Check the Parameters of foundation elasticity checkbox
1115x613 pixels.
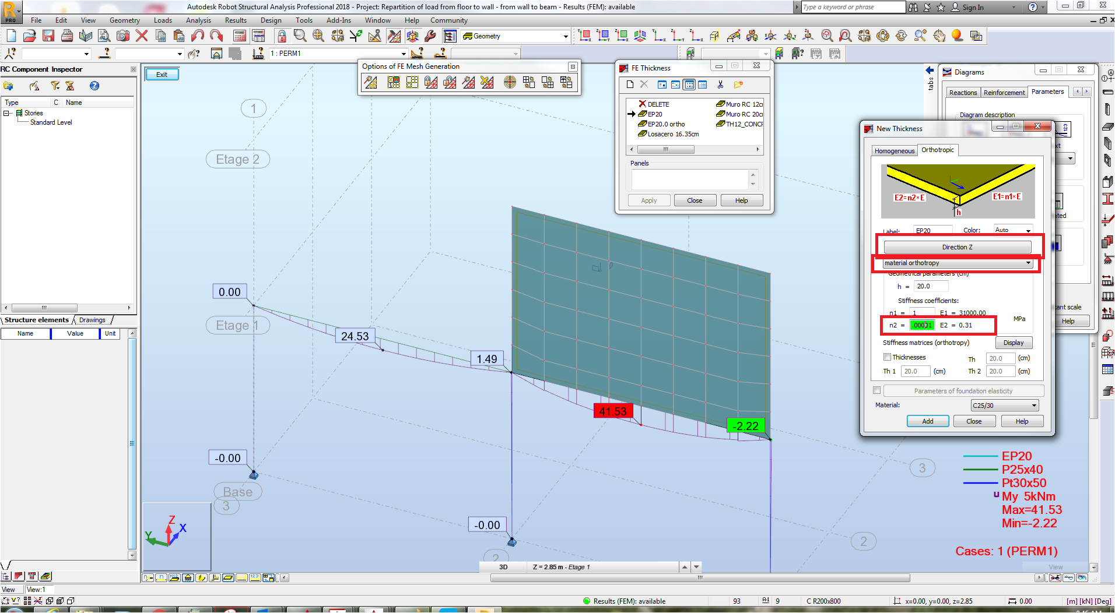tap(877, 390)
